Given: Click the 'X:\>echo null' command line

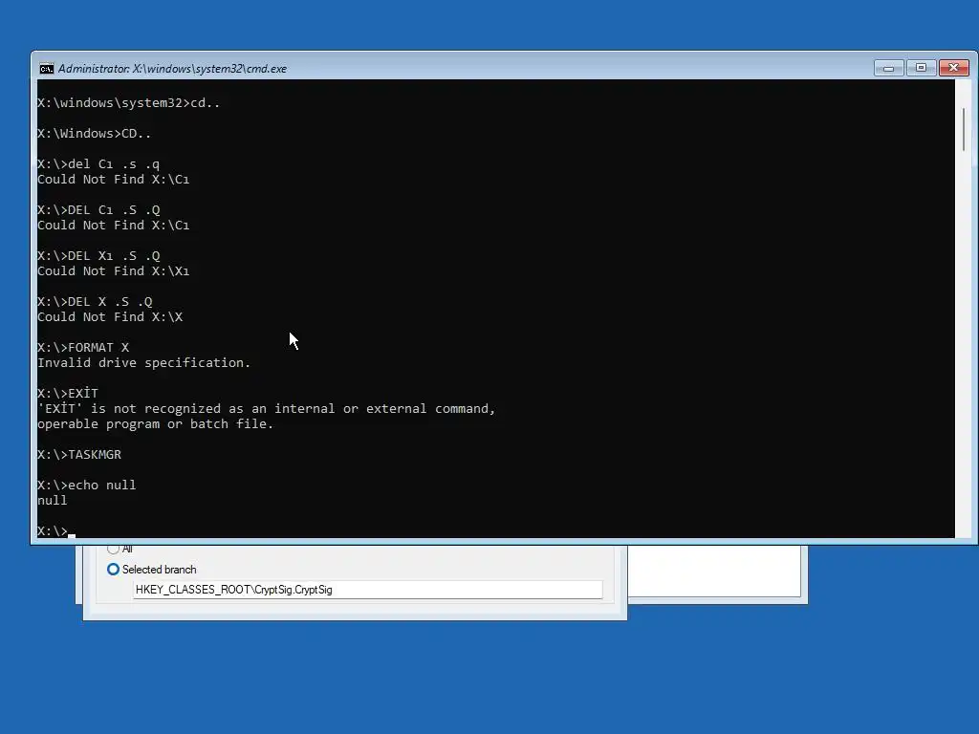Looking at the screenshot, I should 87,485.
